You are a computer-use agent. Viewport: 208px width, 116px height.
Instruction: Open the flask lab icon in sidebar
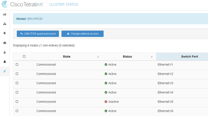[x=5, y=52]
